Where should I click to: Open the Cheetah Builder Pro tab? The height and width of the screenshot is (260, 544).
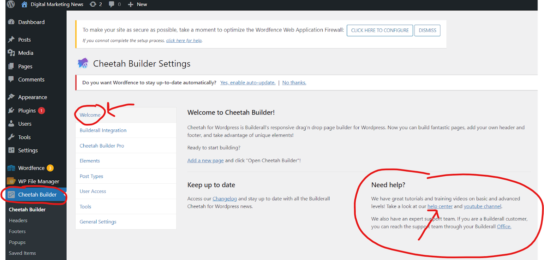(x=126, y=145)
